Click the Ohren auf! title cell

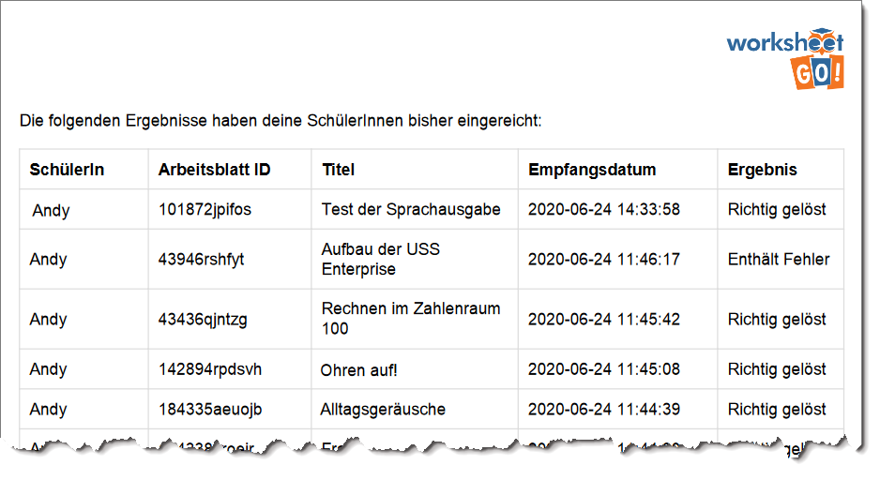360,370
